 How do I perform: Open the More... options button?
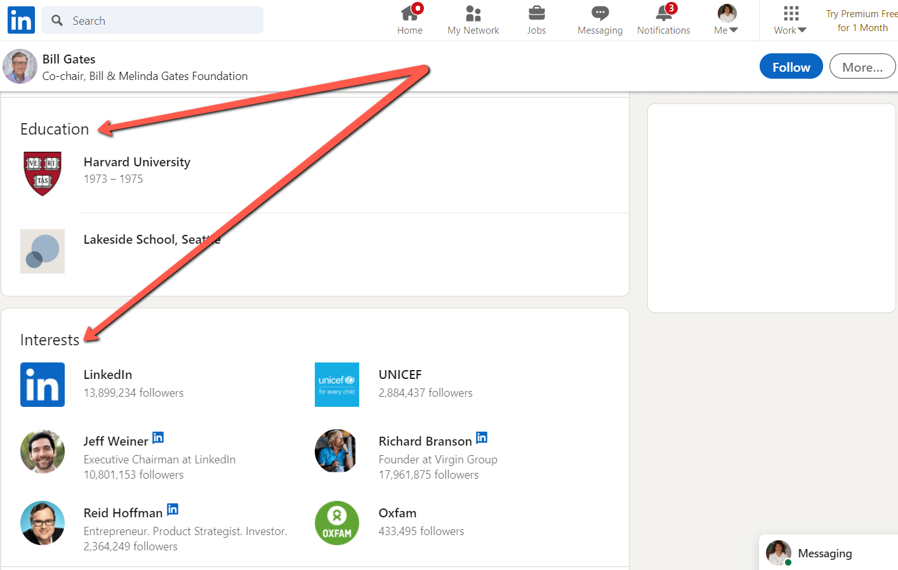[x=862, y=67]
